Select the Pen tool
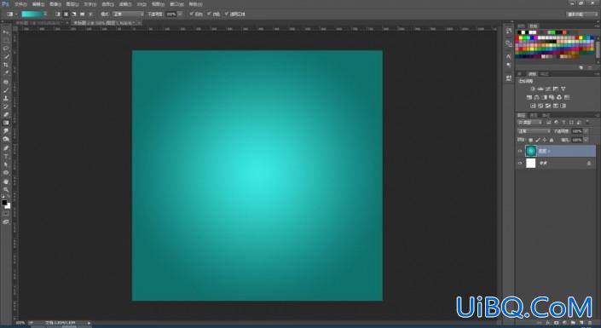The image size is (601, 328). 6,148
